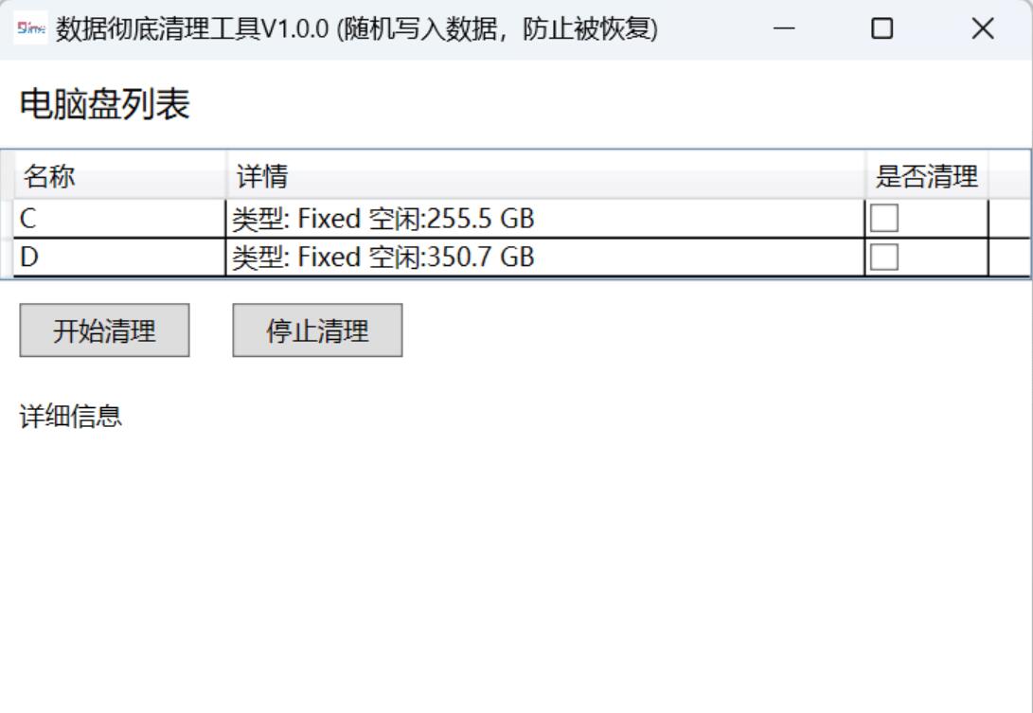Click the 电脑盘列表 heading
The height and width of the screenshot is (713, 1033).
(x=105, y=105)
